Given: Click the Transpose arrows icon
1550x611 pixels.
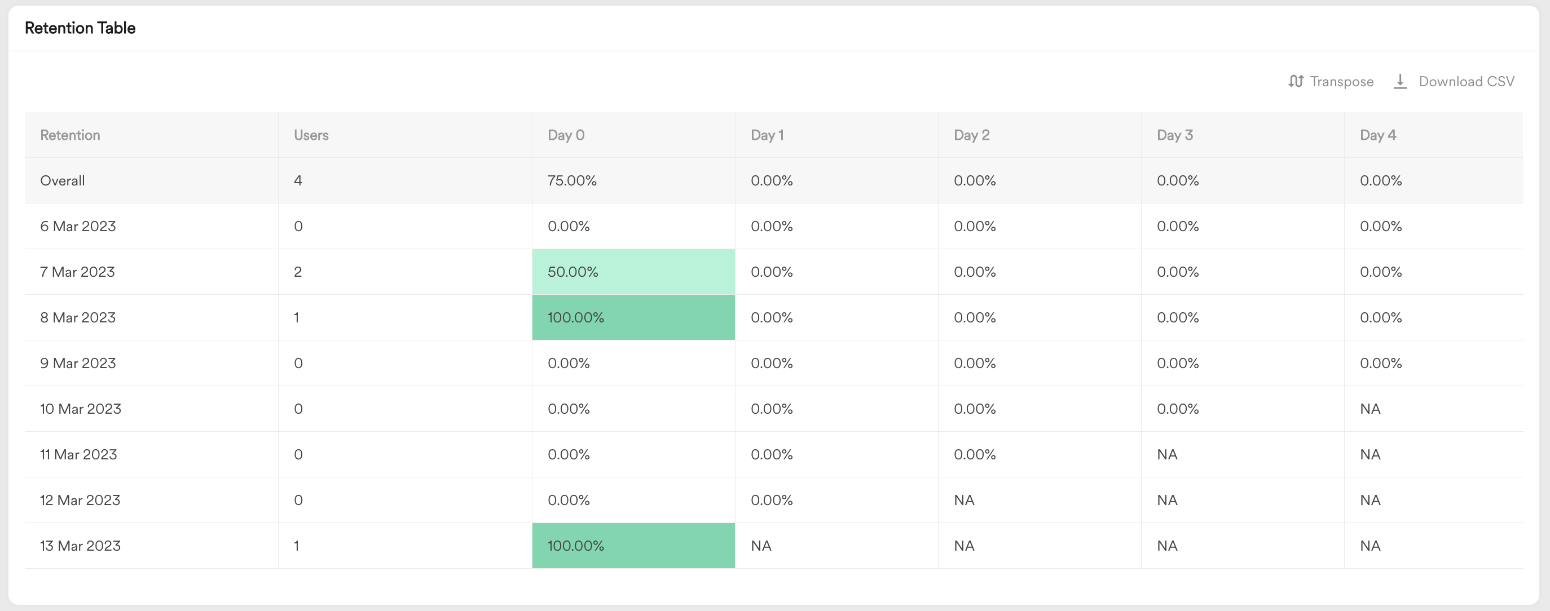Looking at the screenshot, I should pyautogui.click(x=1296, y=81).
